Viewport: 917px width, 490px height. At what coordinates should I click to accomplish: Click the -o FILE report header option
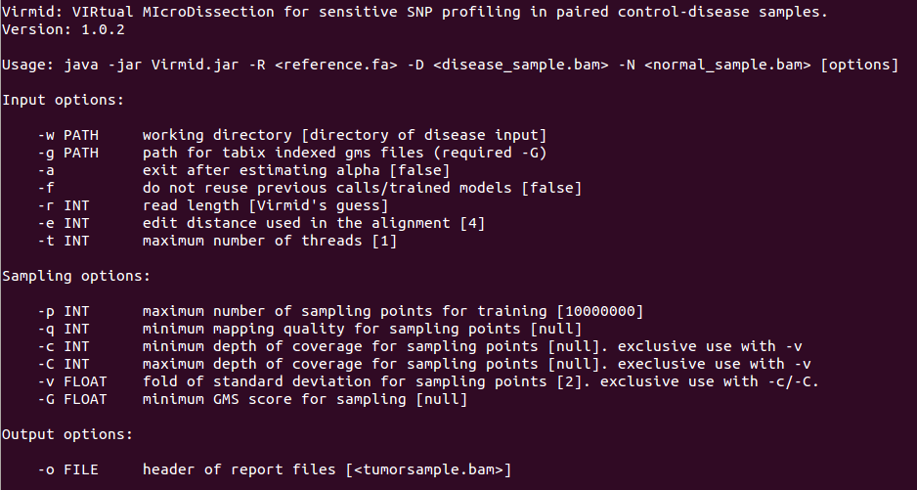coord(274,469)
